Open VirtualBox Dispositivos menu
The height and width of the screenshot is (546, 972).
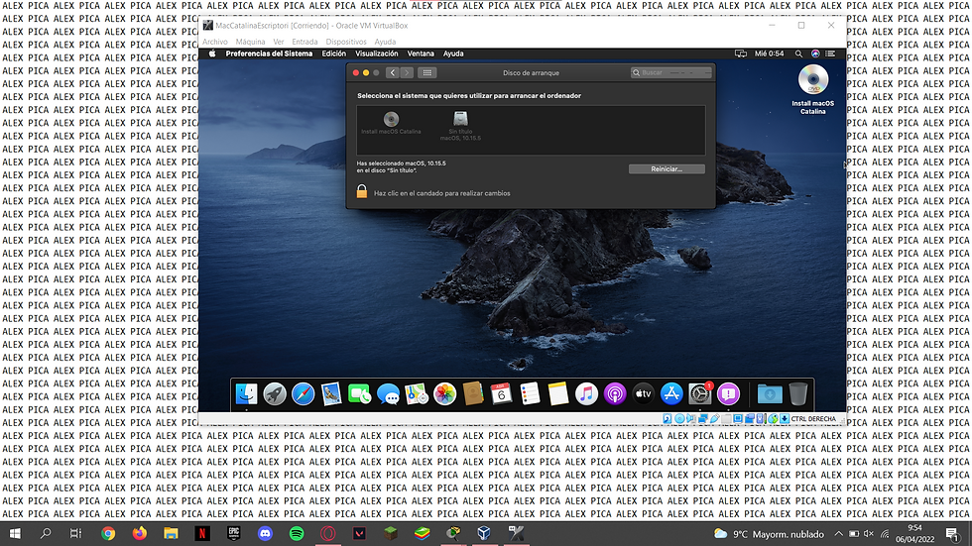pyautogui.click(x=346, y=42)
